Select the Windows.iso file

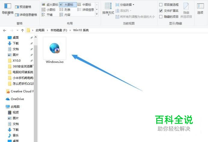coord(54,50)
